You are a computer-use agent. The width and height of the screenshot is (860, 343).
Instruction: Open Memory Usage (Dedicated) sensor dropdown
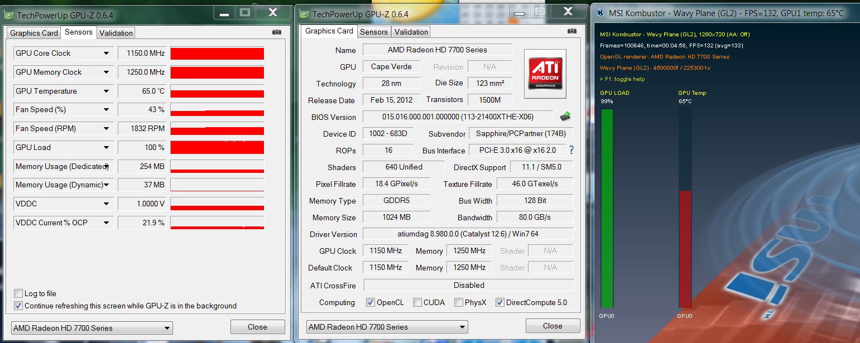pos(106,167)
